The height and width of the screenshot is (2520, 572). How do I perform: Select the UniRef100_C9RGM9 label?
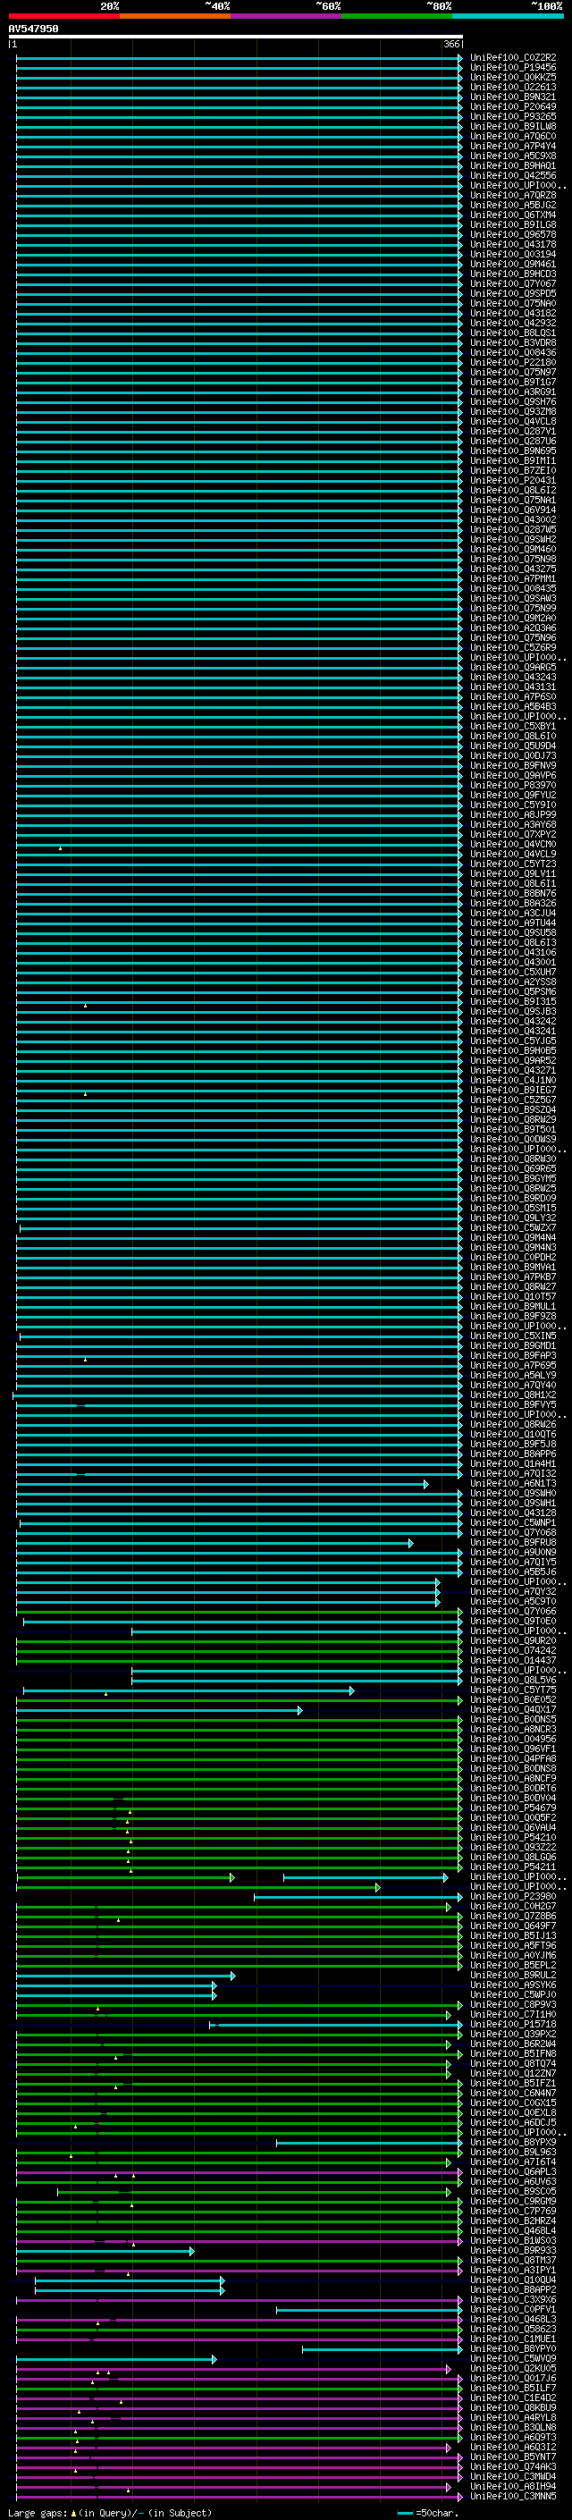(x=513, y=2201)
